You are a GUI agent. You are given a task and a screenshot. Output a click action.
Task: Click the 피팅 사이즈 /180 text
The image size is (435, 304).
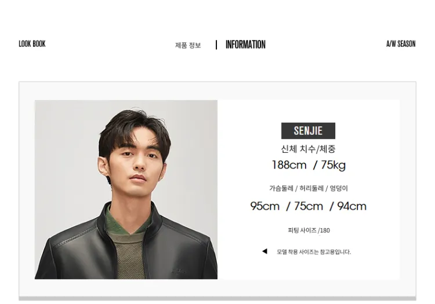[x=309, y=230]
